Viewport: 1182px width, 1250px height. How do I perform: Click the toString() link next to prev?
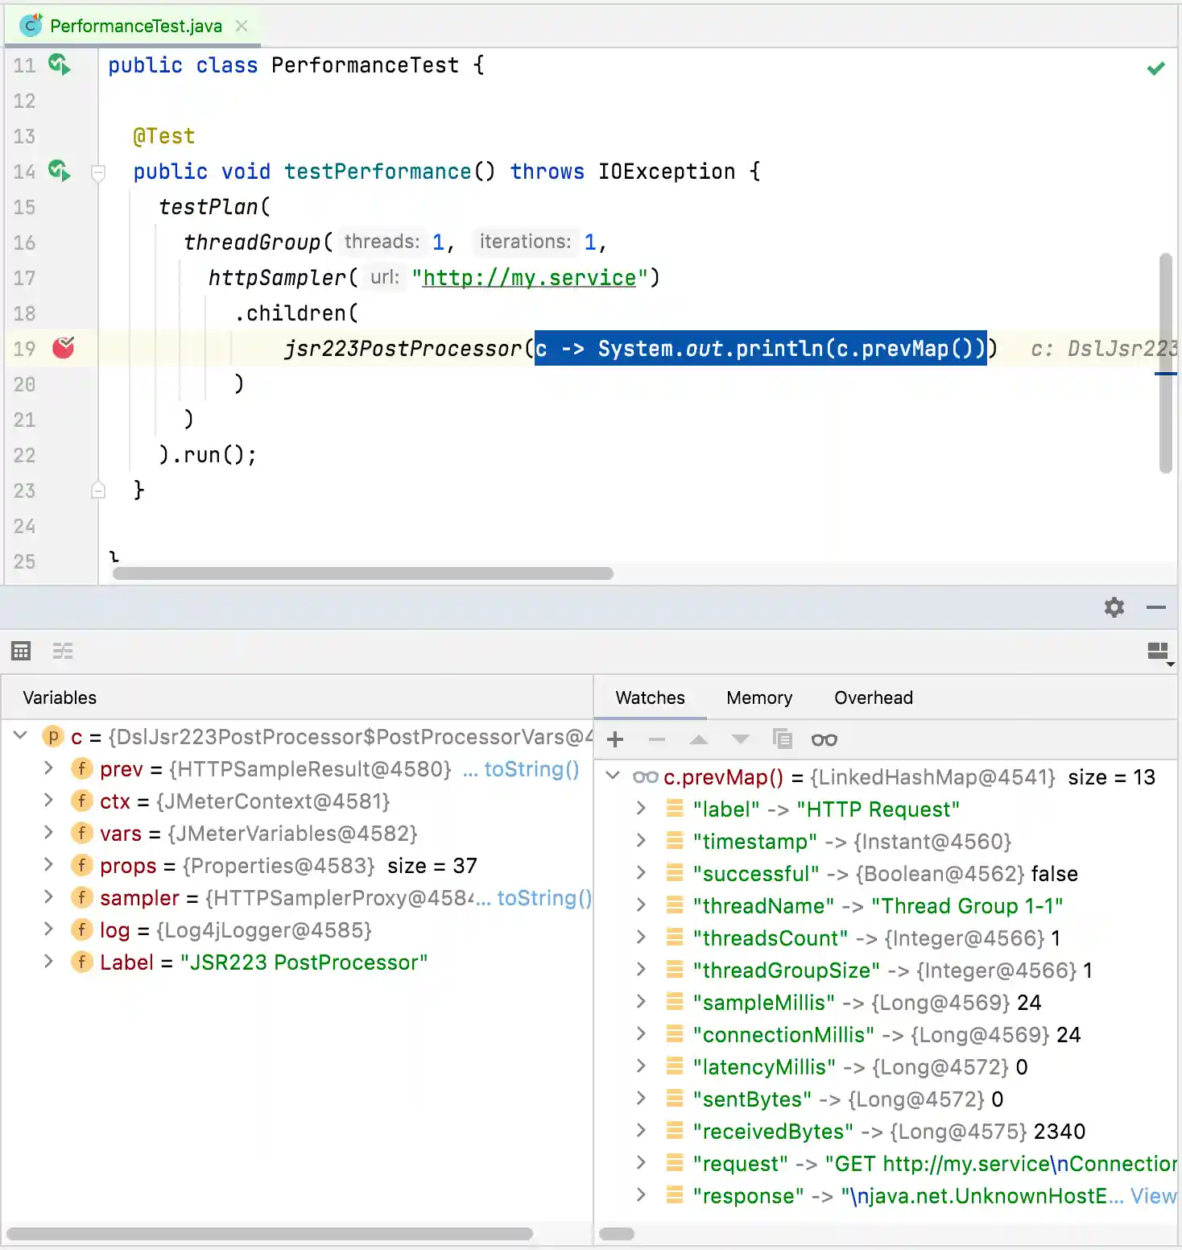(522, 769)
